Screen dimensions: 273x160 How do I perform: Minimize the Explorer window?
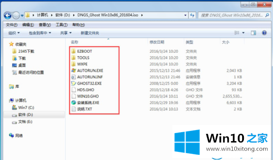[245, 5]
